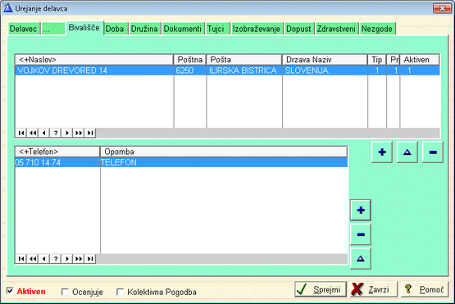Click the Pošta column header
Viewport: 455px width, 304px height.
(x=244, y=60)
